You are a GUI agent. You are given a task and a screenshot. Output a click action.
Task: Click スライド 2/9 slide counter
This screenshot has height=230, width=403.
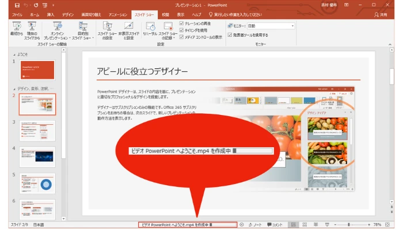tap(19, 225)
